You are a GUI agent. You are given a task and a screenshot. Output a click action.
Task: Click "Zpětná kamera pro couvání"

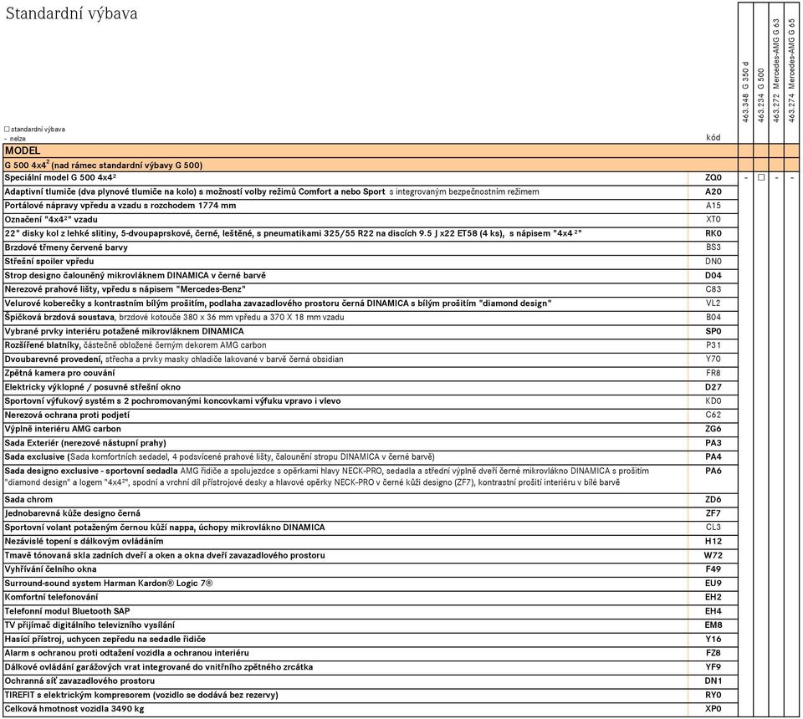click(x=59, y=373)
